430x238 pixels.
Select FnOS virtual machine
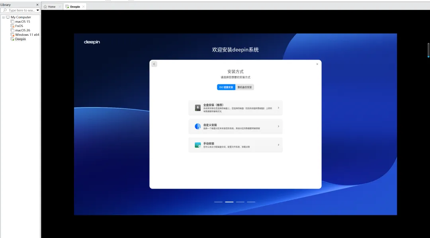pos(19,26)
